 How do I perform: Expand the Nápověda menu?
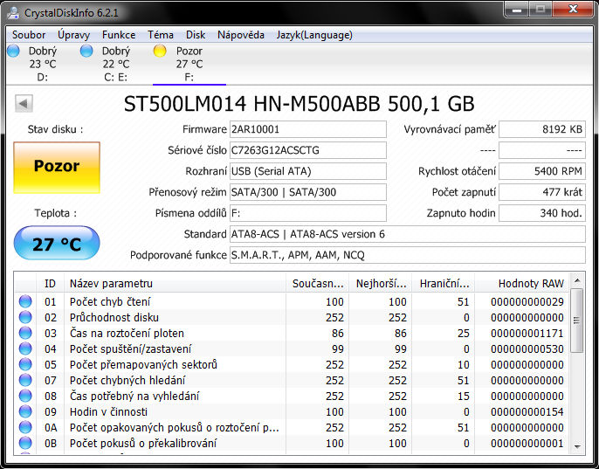pos(240,35)
